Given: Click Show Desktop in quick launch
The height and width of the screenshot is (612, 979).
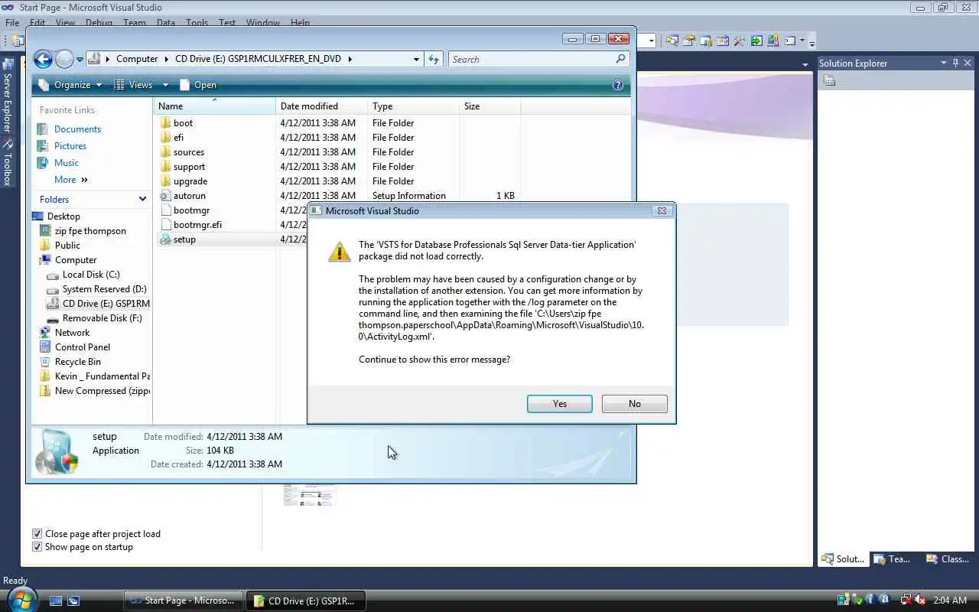Looking at the screenshot, I should (56, 601).
